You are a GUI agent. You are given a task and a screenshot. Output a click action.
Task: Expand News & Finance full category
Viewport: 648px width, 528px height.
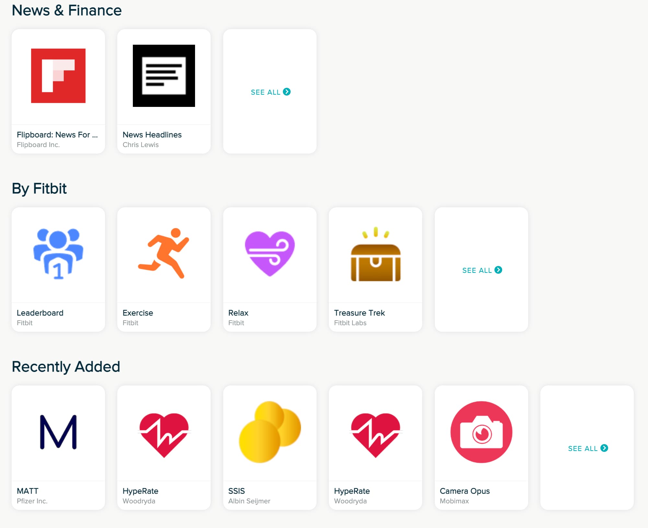tap(270, 91)
